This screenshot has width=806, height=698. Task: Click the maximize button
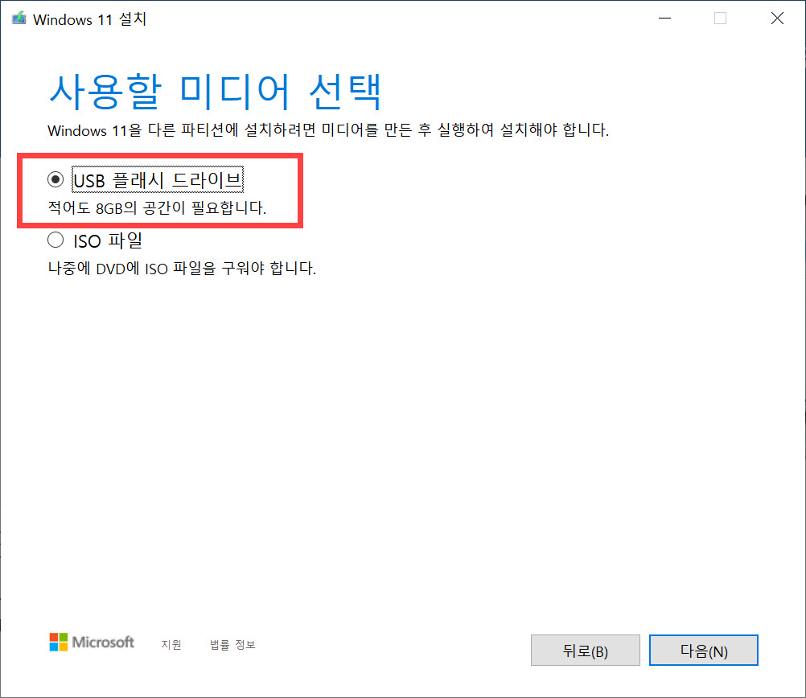click(720, 18)
